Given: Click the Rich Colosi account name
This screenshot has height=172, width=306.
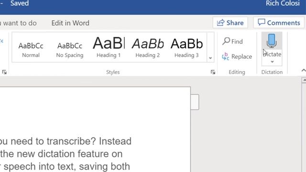Looking at the screenshot, I should tap(283, 3).
